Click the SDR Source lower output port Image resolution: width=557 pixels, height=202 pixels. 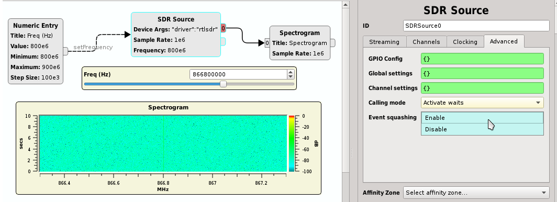(223, 41)
